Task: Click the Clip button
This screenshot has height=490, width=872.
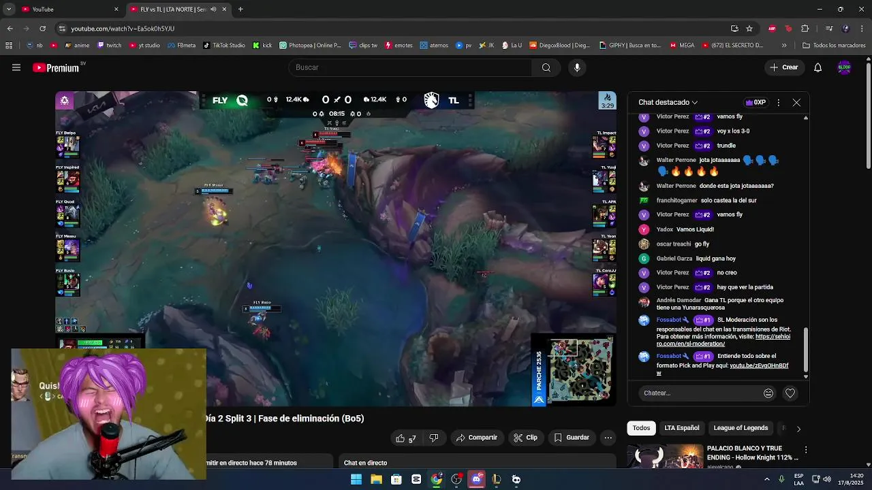Action: click(525, 438)
